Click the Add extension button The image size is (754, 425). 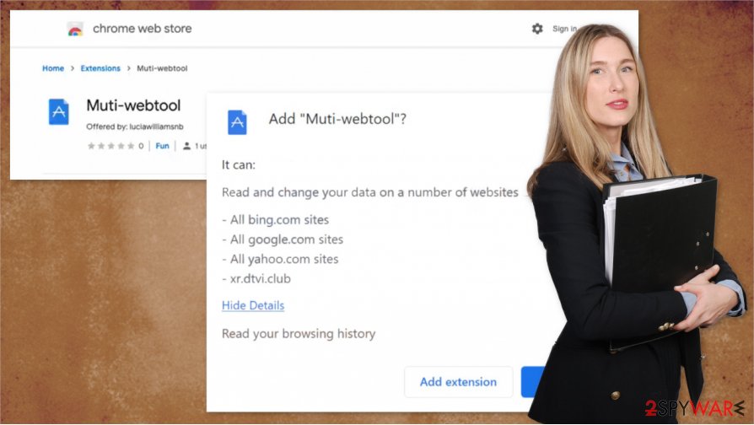tap(458, 382)
